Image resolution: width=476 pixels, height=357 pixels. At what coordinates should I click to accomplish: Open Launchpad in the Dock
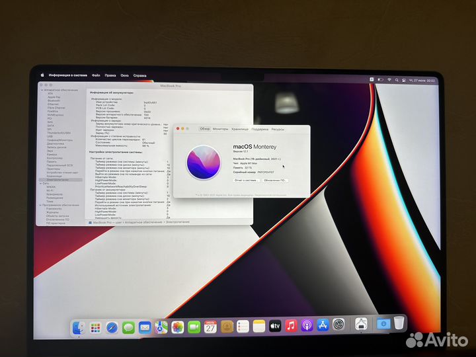(x=95, y=328)
